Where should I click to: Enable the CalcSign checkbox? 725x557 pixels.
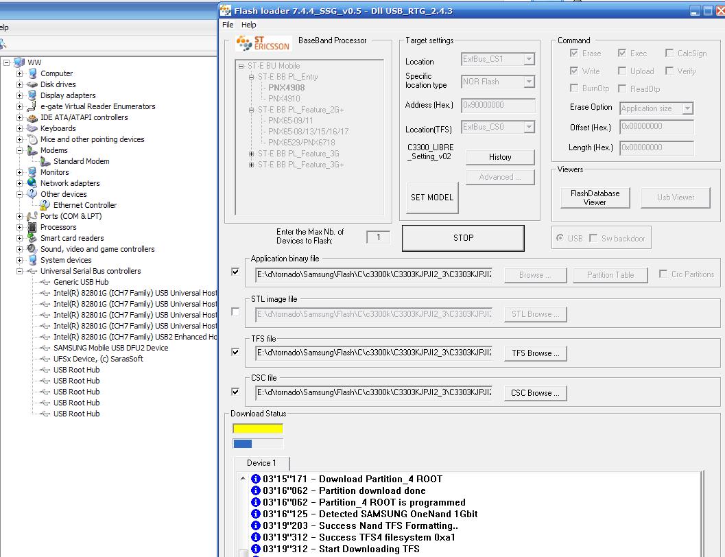[x=669, y=53]
